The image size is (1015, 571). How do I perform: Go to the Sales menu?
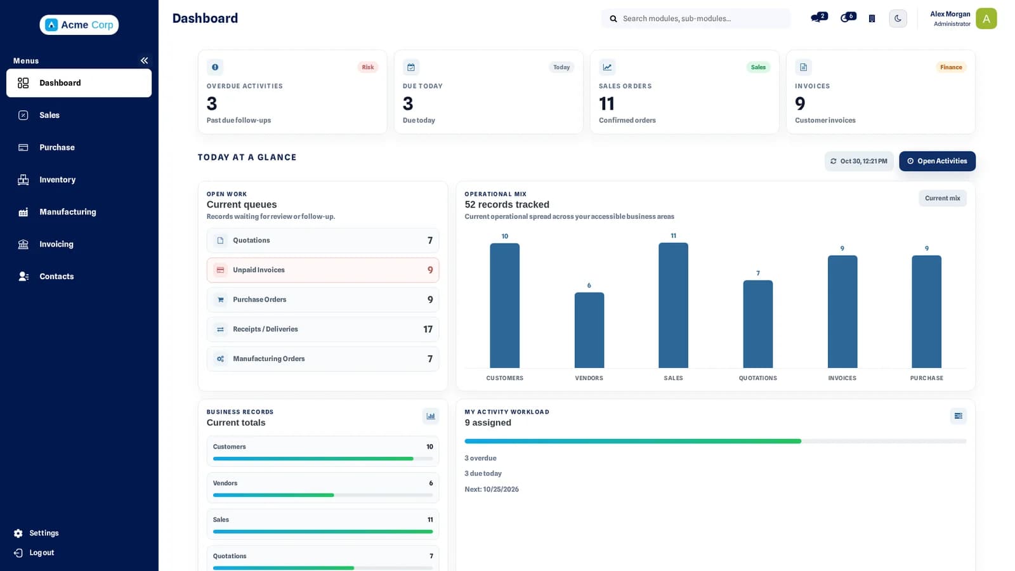79,115
